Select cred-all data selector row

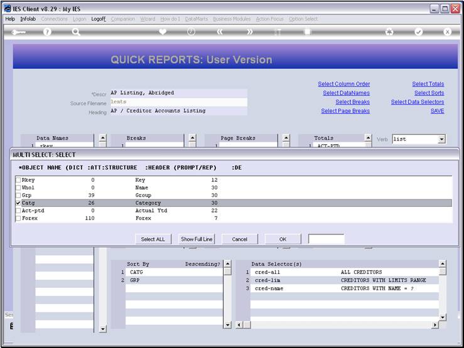[345, 272]
